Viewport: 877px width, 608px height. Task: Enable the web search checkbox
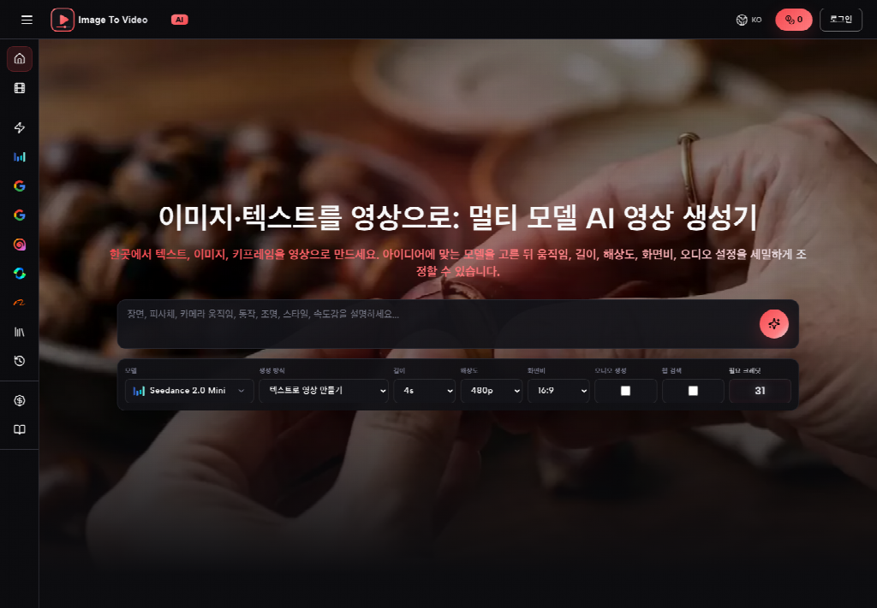point(692,391)
